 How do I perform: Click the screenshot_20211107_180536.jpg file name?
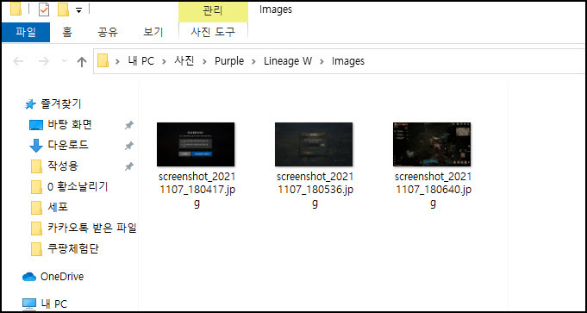(315, 191)
